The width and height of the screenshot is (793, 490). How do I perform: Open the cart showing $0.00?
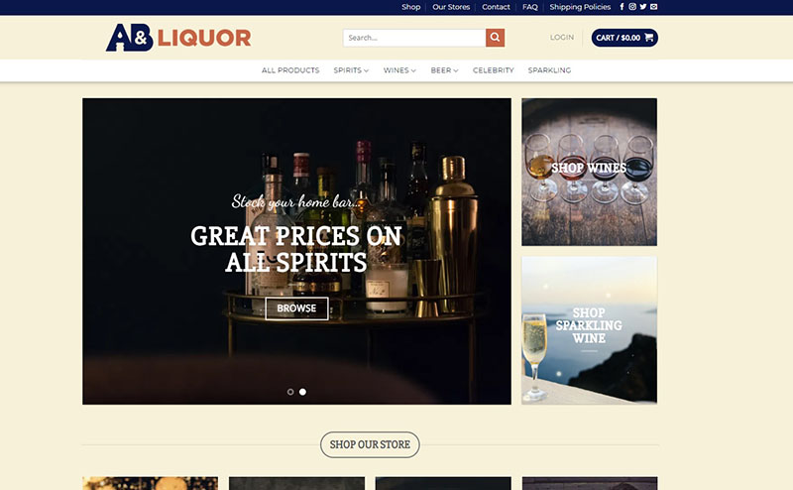(624, 38)
